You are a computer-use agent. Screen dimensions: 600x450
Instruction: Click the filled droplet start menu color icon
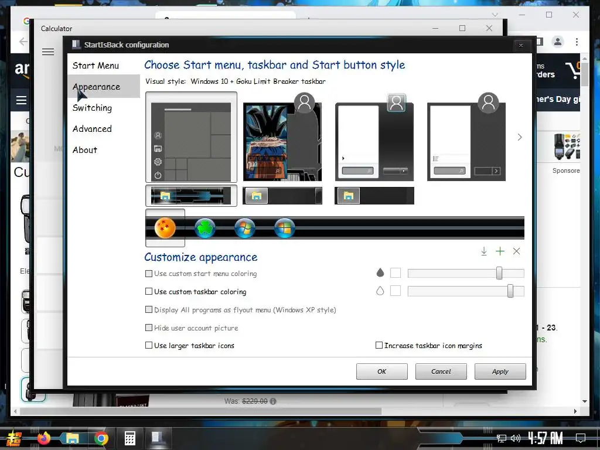[x=380, y=272]
